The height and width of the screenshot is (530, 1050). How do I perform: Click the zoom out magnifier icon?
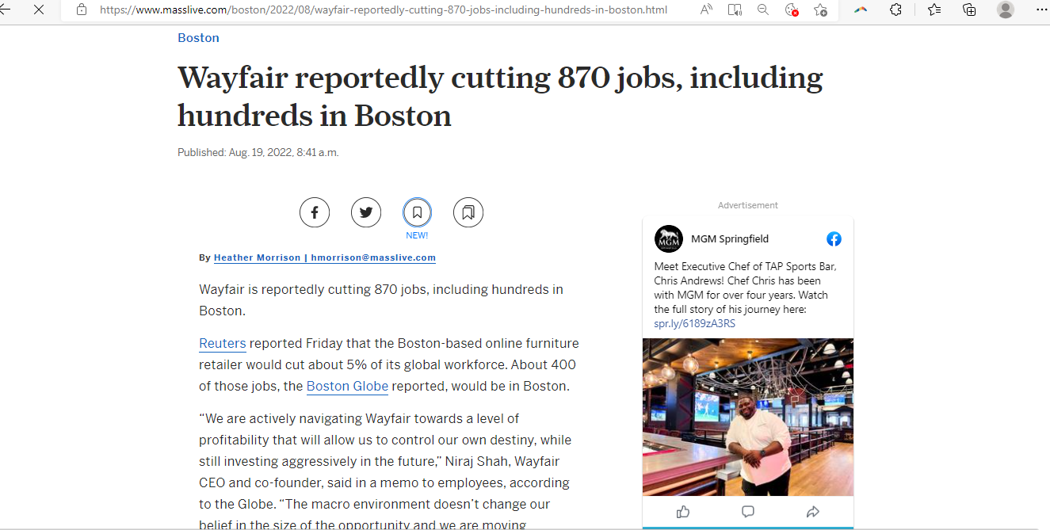point(763,10)
